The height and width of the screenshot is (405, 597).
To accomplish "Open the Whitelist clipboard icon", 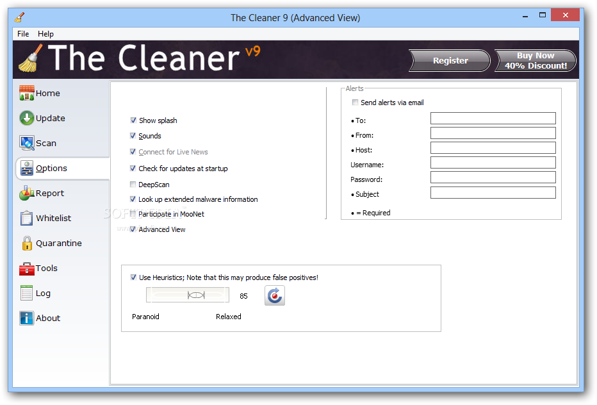I will (27, 219).
